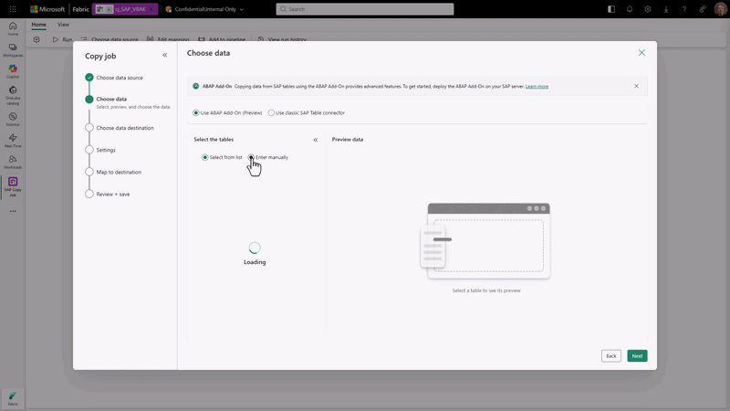Focus the Search box in the header
This screenshot has height=411, width=730.
(364, 9)
